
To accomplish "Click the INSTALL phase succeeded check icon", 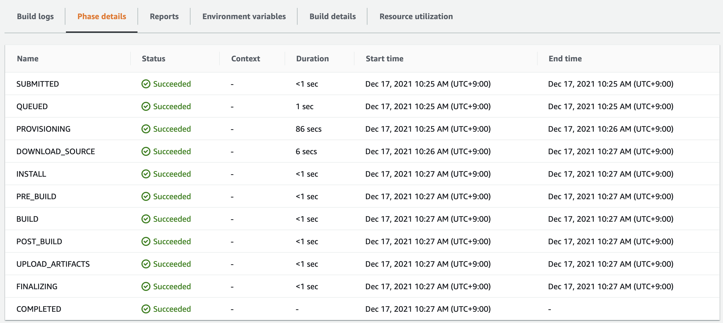I will point(146,174).
